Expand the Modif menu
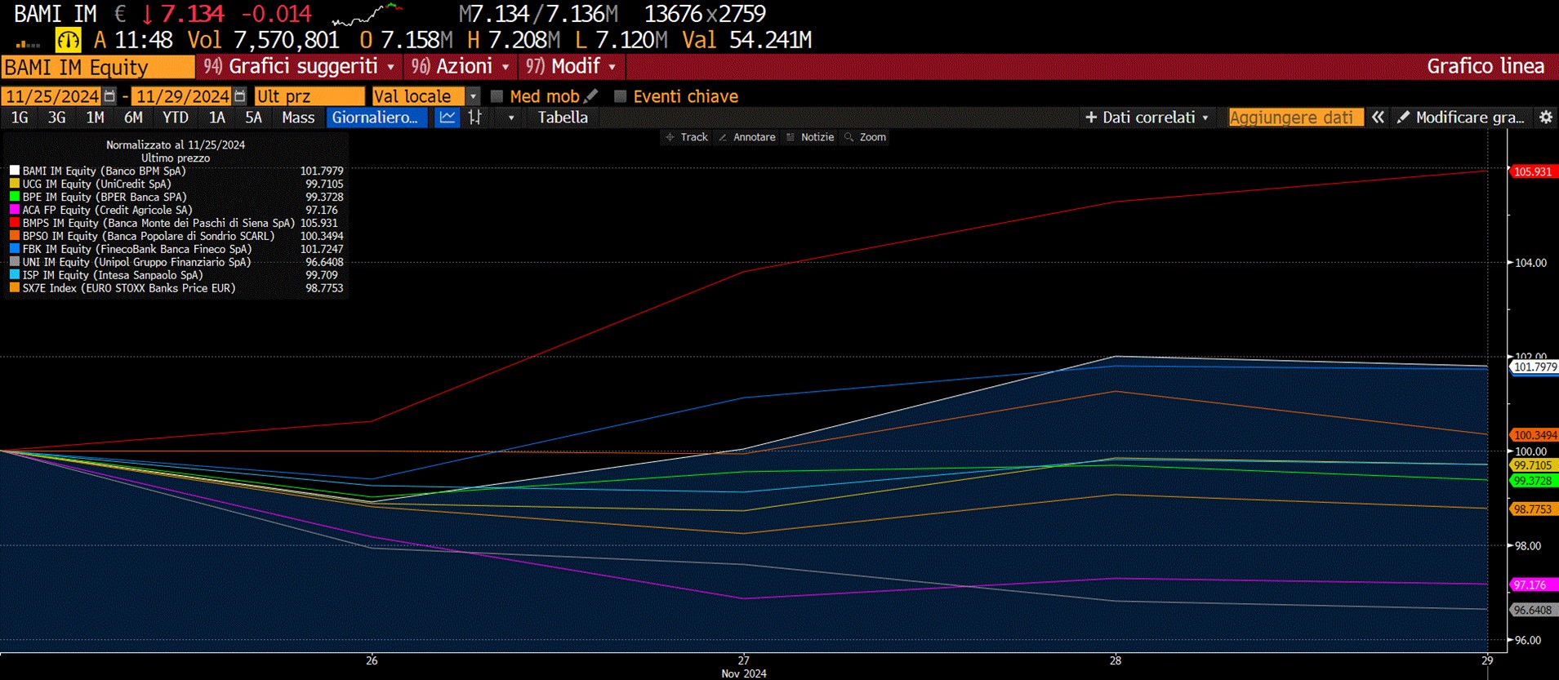1559x680 pixels. 572,66
